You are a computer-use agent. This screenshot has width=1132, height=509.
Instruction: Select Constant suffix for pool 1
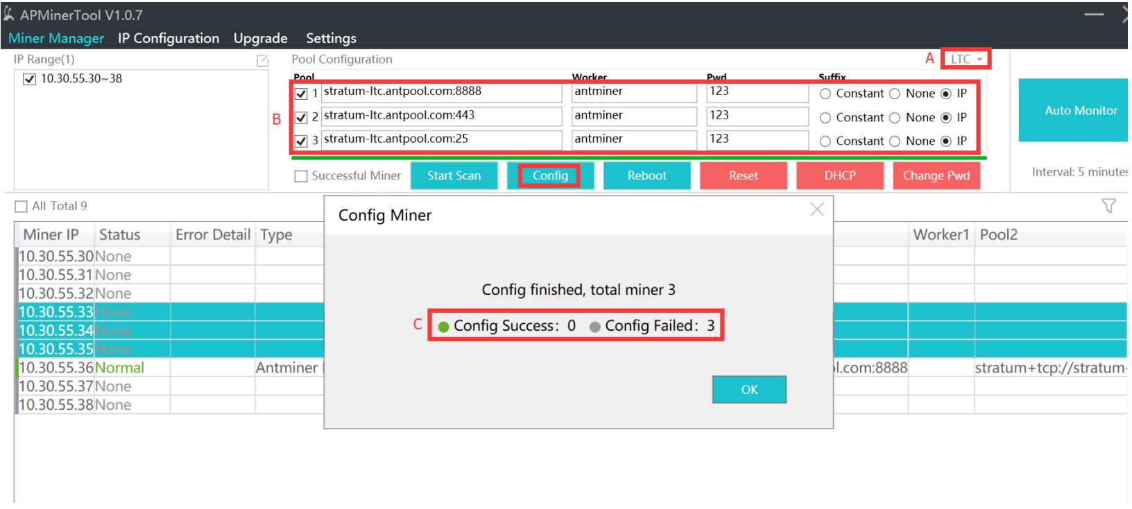[x=825, y=94]
